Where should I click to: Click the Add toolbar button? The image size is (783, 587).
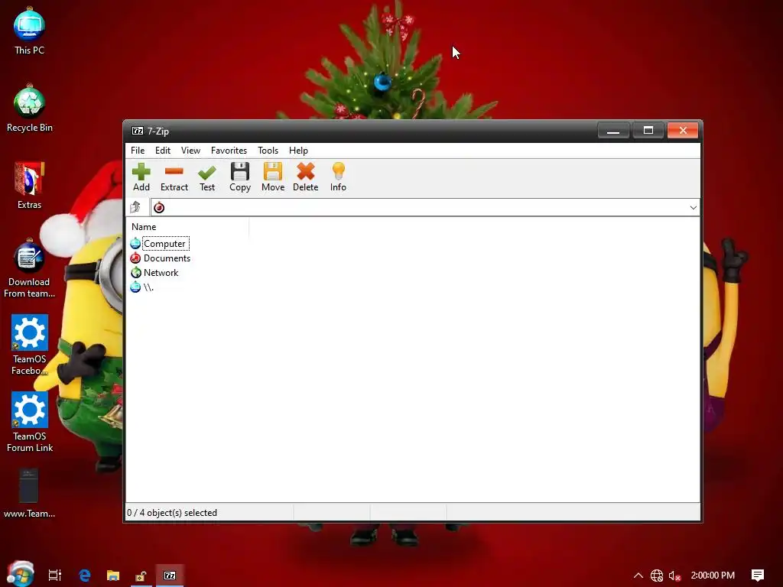tap(141, 177)
